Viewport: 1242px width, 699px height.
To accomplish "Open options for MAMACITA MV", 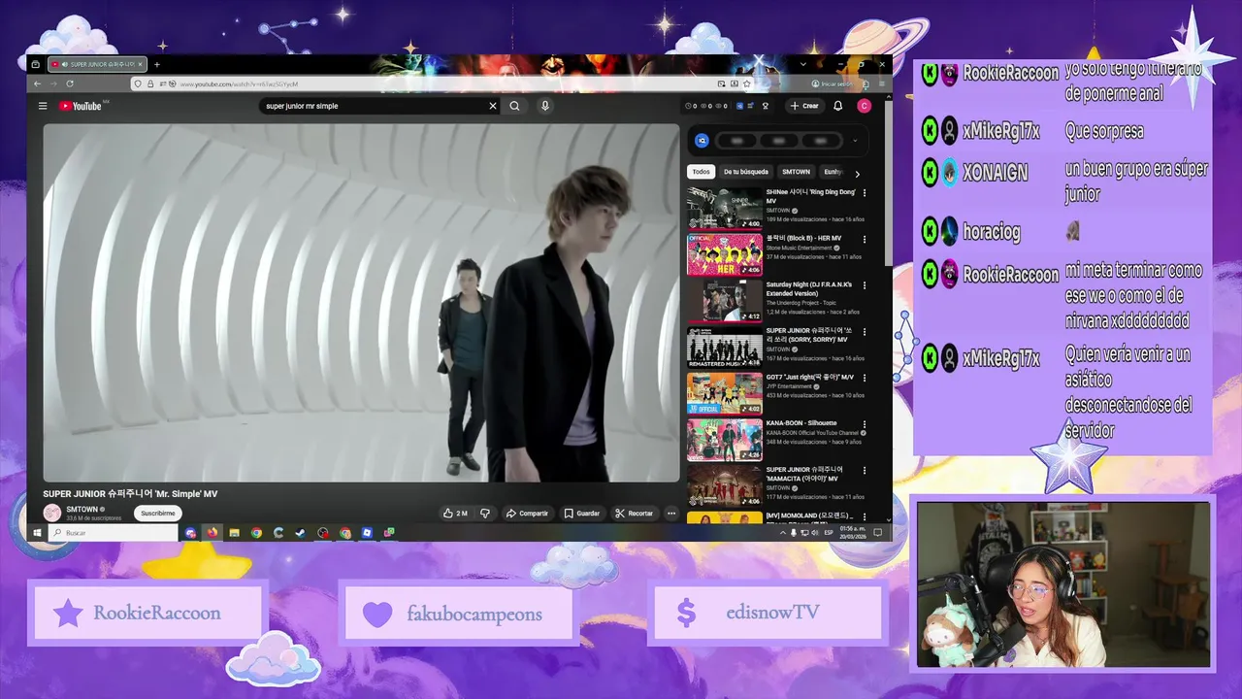I will (865, 471).
